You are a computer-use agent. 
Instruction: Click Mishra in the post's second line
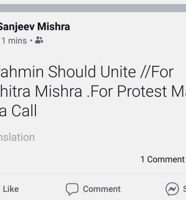pos(59,91)
